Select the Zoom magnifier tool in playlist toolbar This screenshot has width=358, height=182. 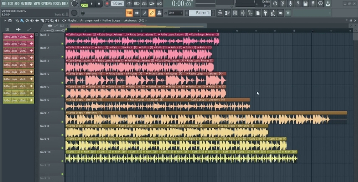(52, 21)
